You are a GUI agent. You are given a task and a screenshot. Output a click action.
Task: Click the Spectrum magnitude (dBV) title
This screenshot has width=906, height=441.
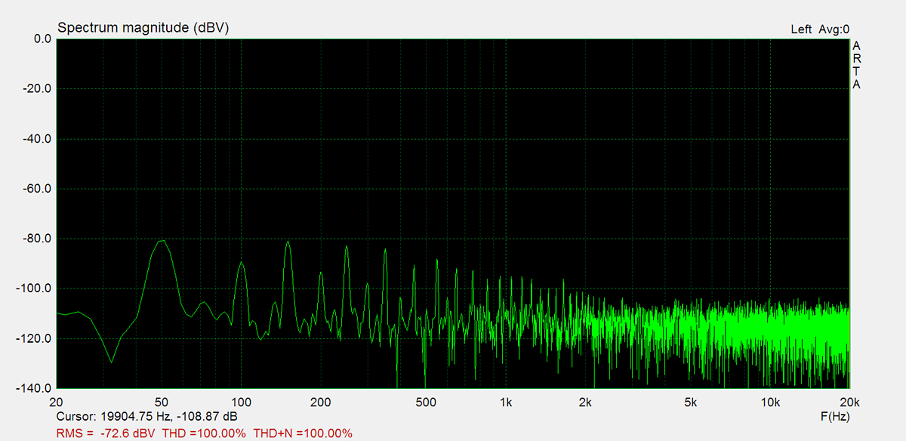point(143,28)
